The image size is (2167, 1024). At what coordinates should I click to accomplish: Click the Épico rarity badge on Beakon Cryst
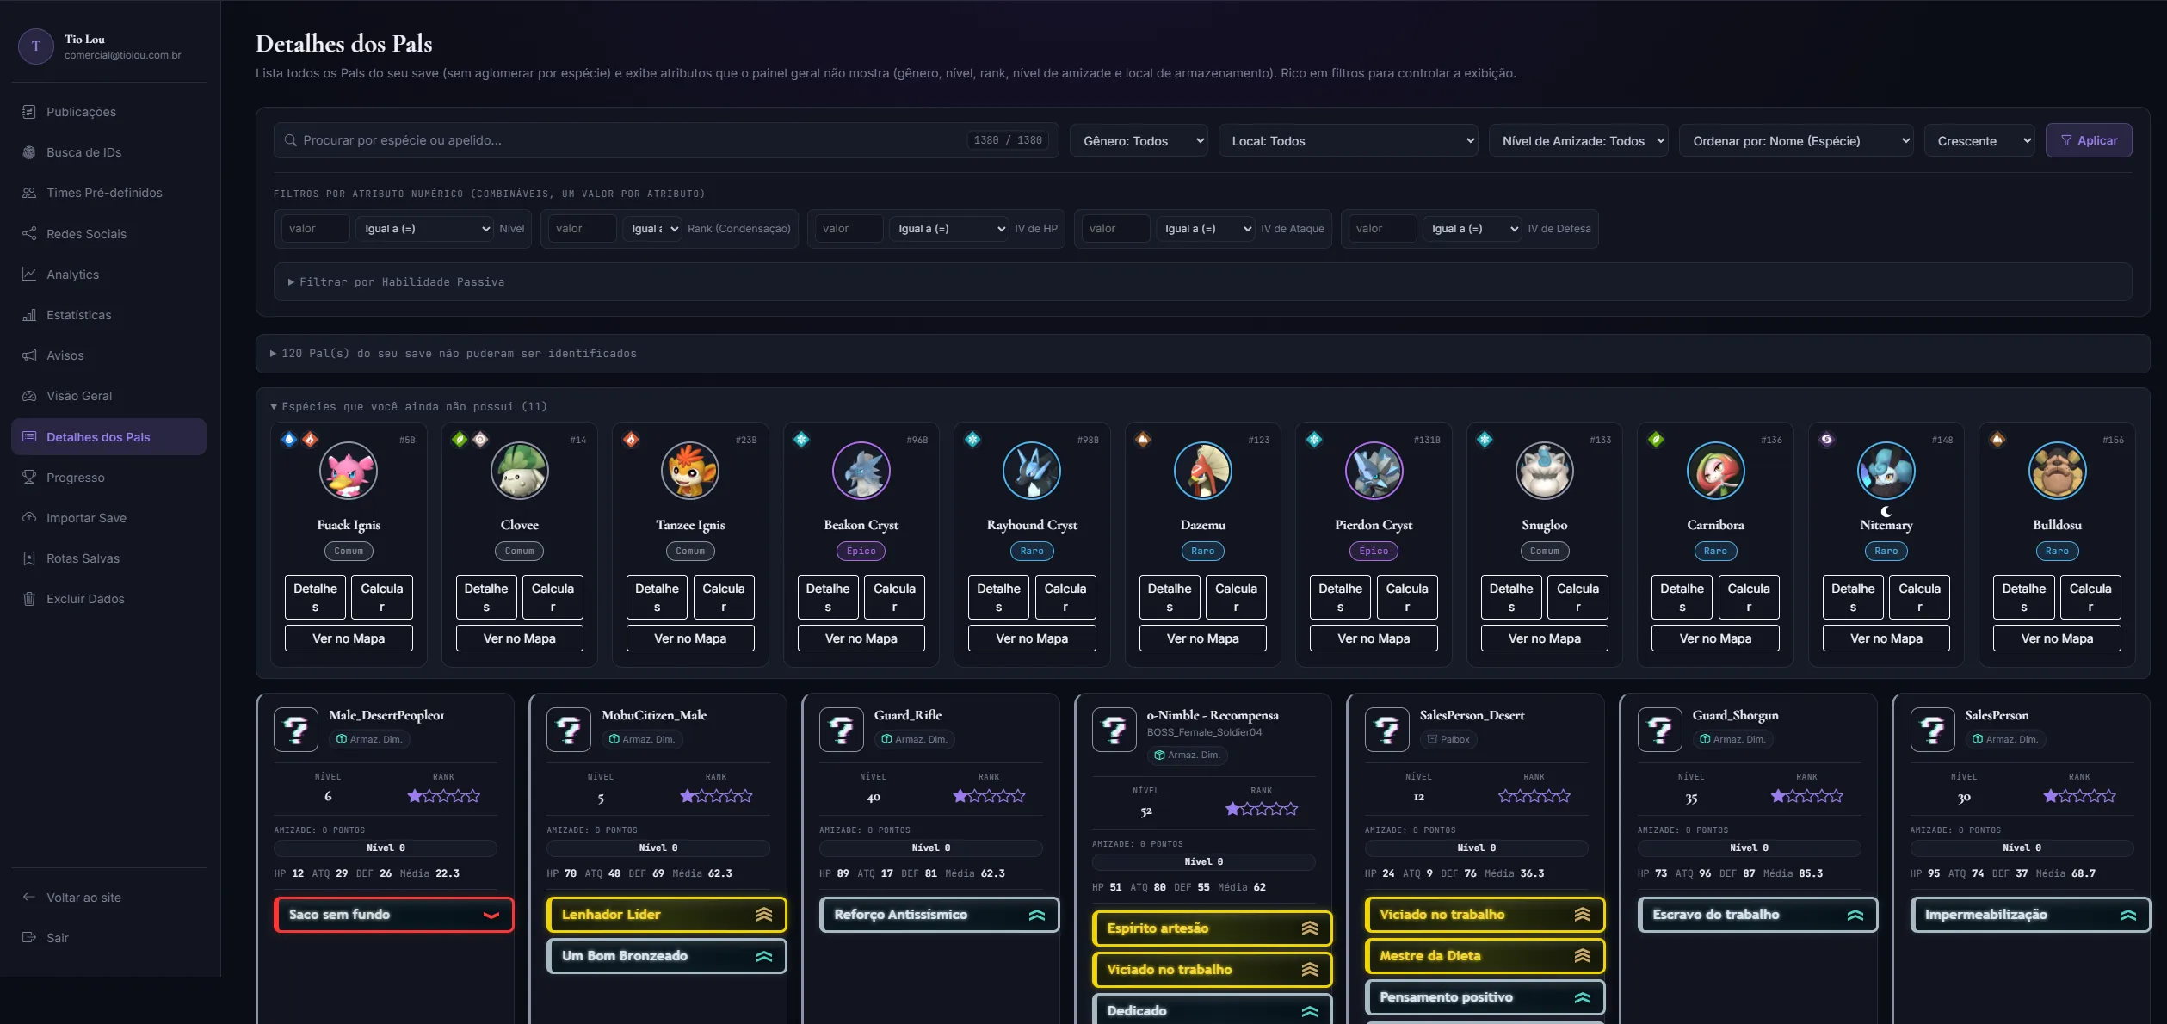pos(861,551)
